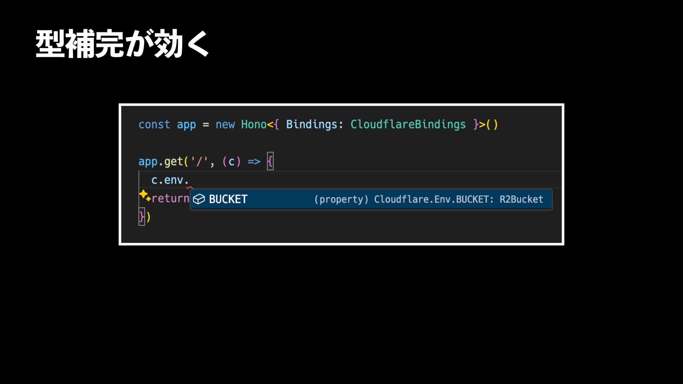Screen dimensions: 683x384
Task: Click the '/' route string literal
Action: point(199,162)
